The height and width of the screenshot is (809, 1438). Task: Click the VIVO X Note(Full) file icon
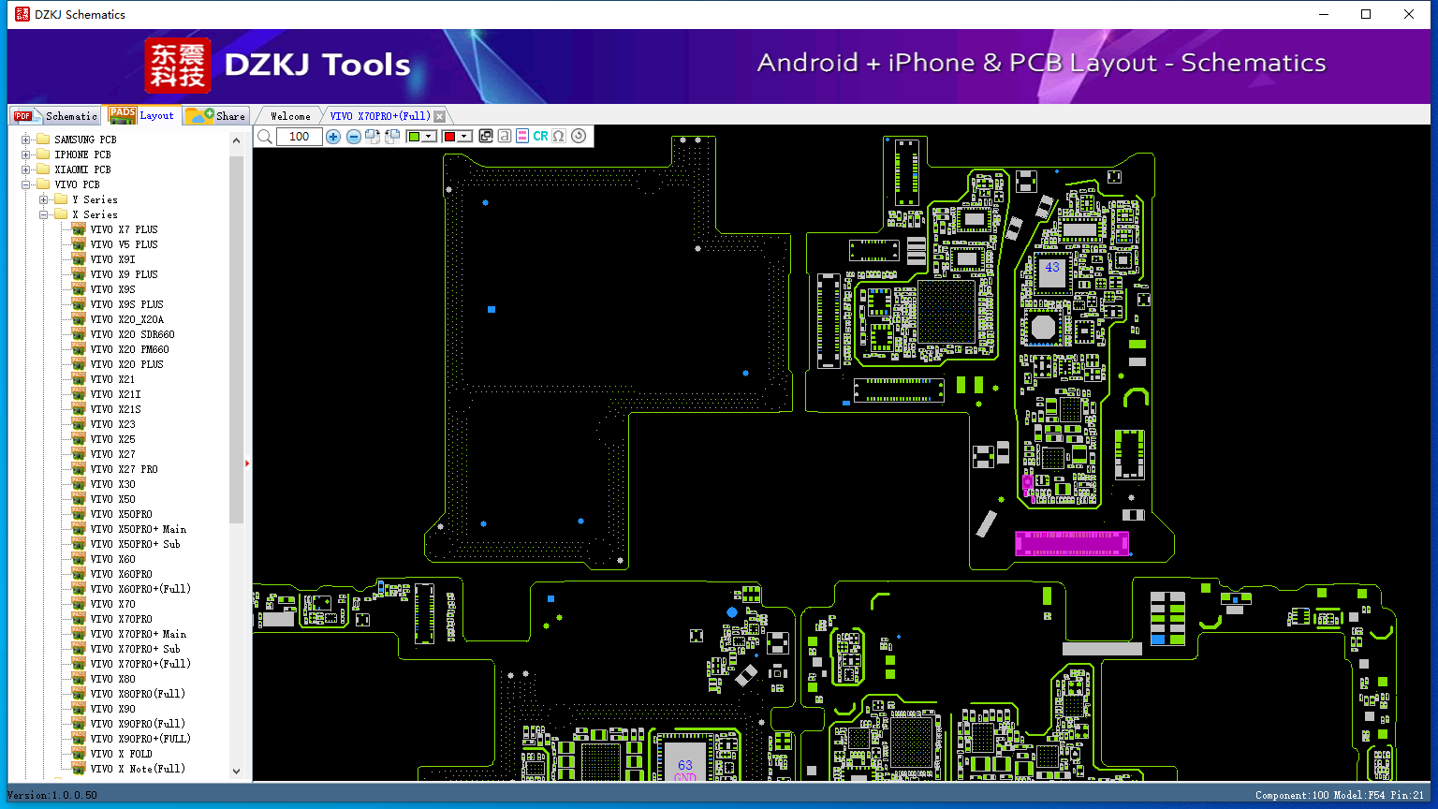tap(79, 769)
